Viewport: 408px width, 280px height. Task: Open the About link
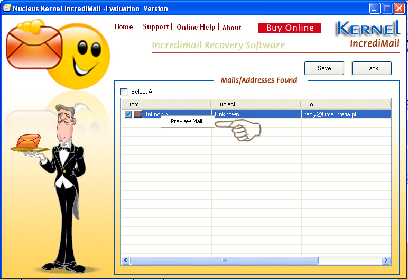231,28
